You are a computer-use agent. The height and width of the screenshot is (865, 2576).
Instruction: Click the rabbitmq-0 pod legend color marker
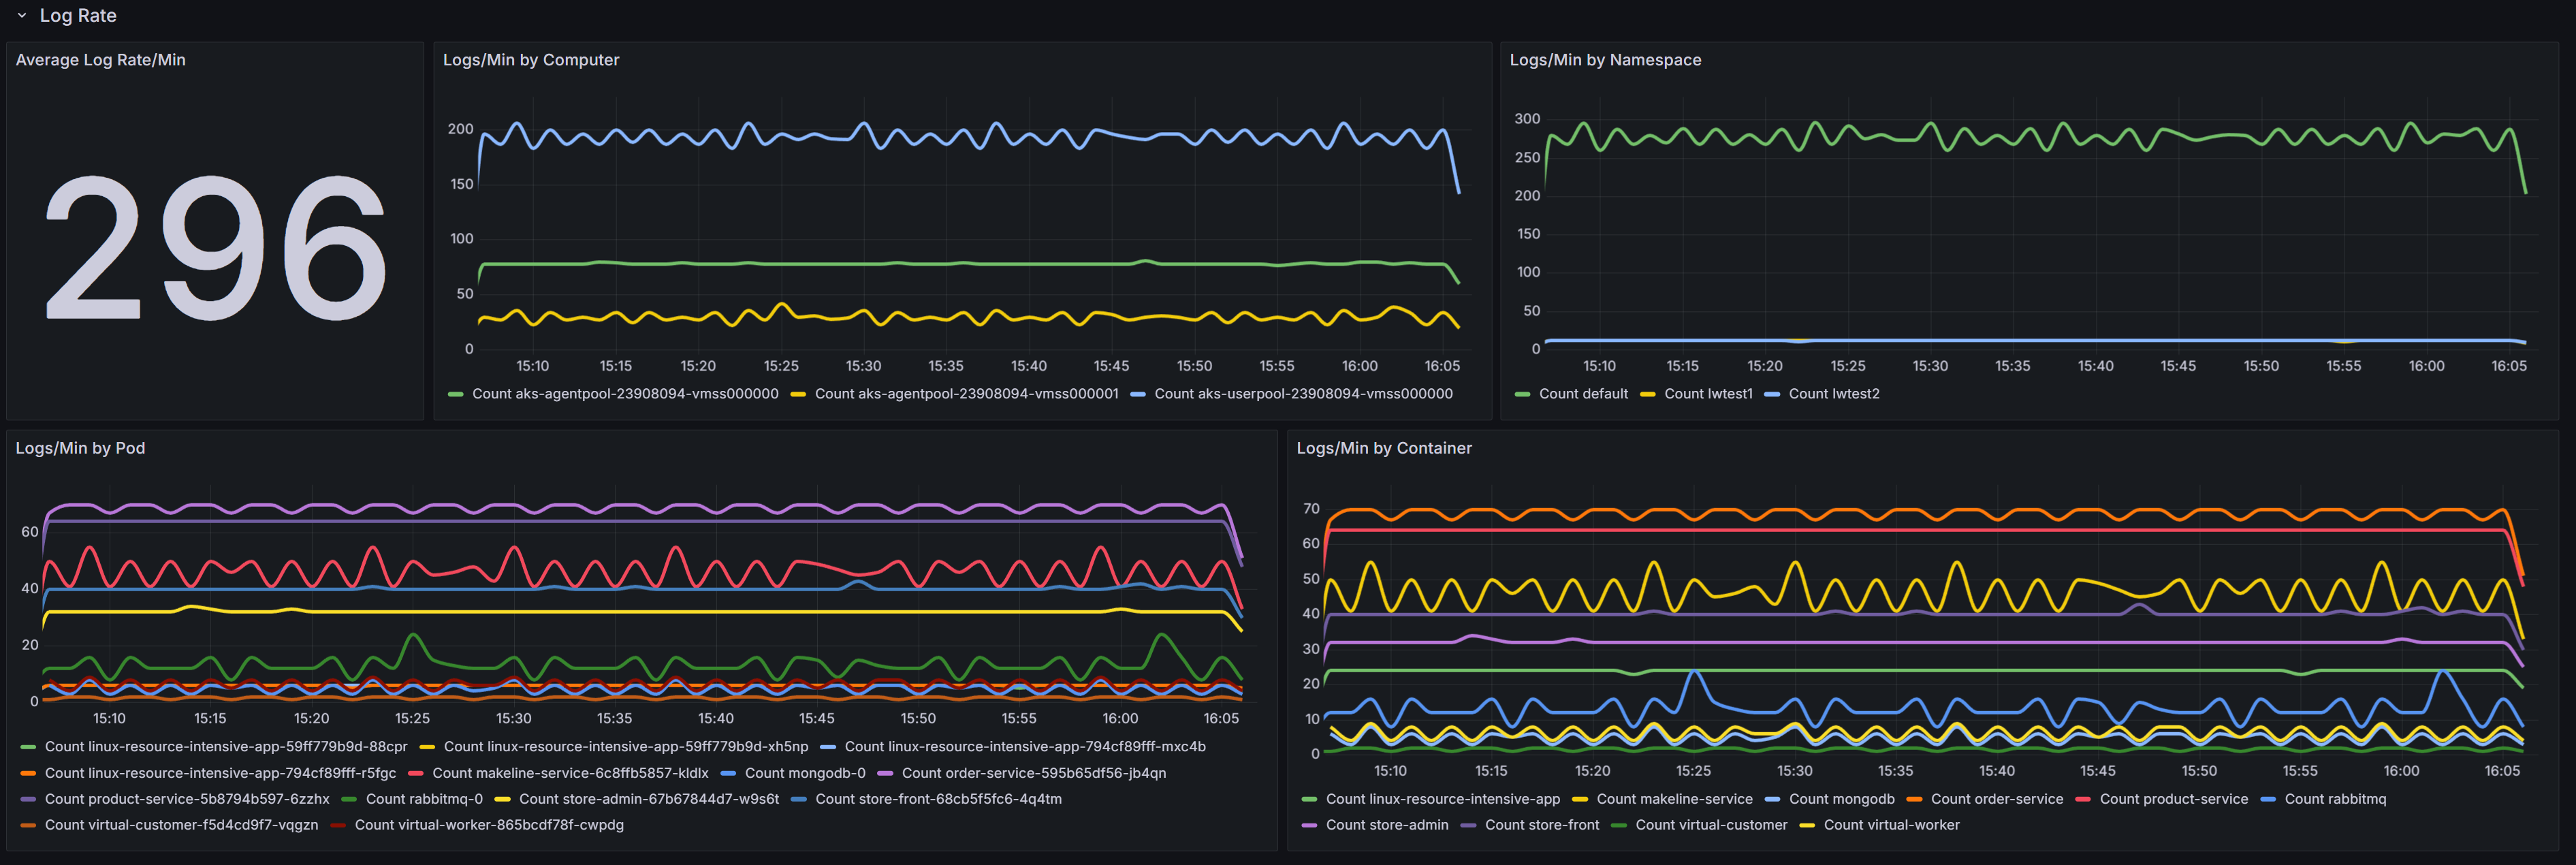pos(349,800)
